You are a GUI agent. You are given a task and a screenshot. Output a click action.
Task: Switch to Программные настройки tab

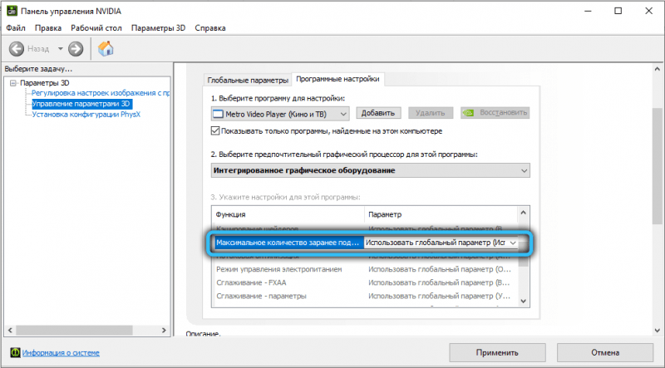[x=337, y=79]
